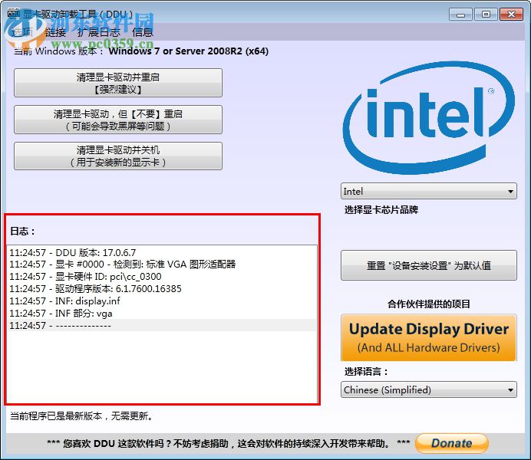The image size is (531, 460).
Task: Click the Intel logo image
Action: pos(429,118)
